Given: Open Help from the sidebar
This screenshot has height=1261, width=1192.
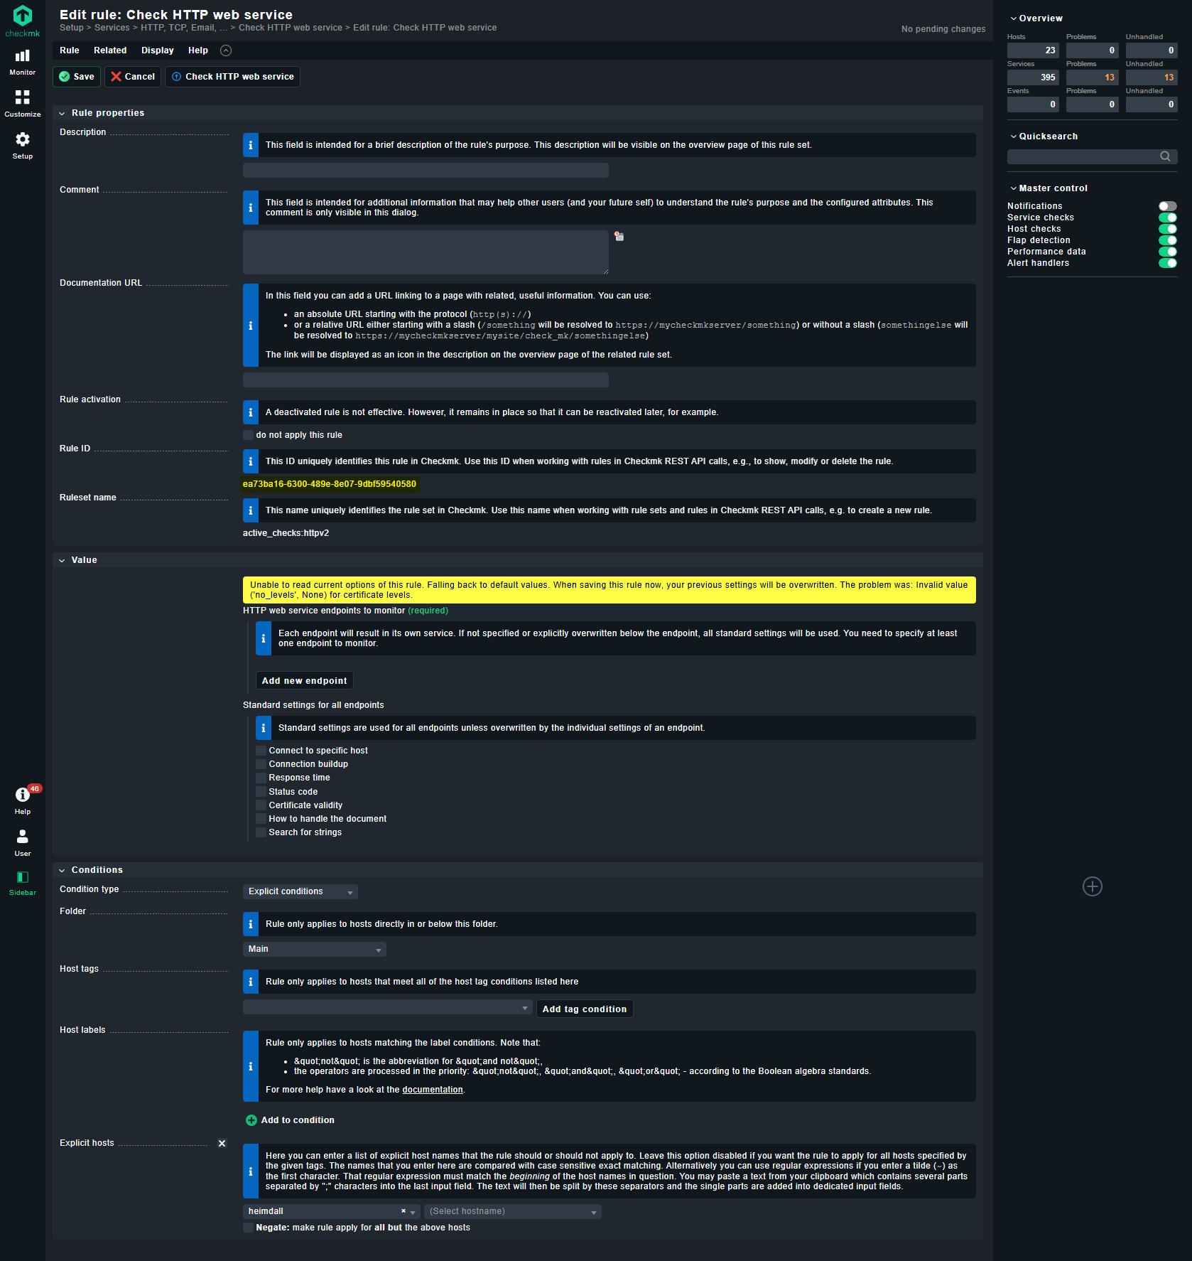Looking at the screenshot, I should [22, 798].
